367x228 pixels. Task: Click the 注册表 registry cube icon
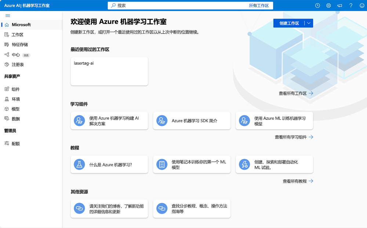click(x=7, y=65)
